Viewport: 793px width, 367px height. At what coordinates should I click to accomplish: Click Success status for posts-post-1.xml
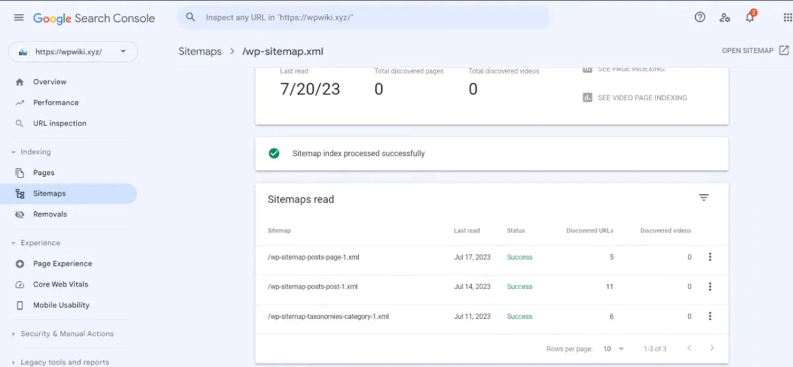(x=519, y=286)
